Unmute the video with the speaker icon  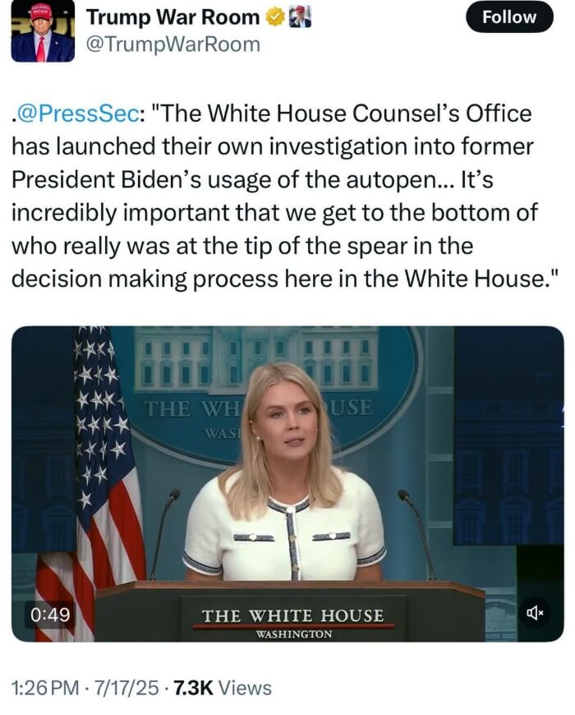(x=535, y=613)
